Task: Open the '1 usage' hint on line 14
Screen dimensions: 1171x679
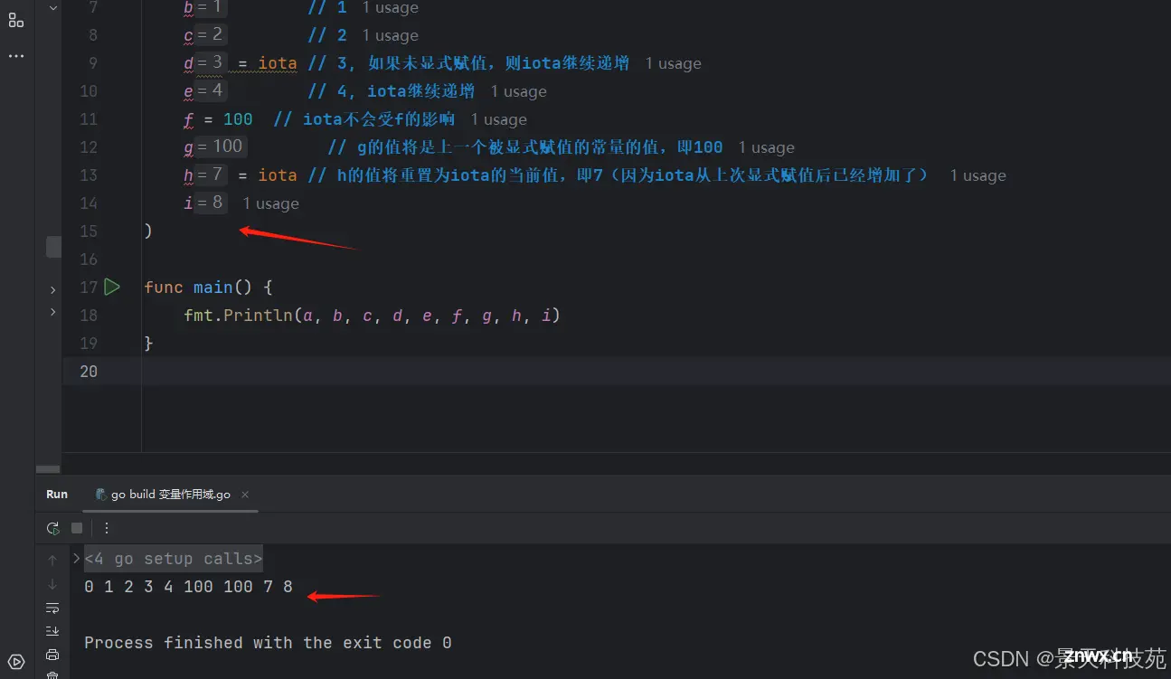Action: (x=270, y=203)
